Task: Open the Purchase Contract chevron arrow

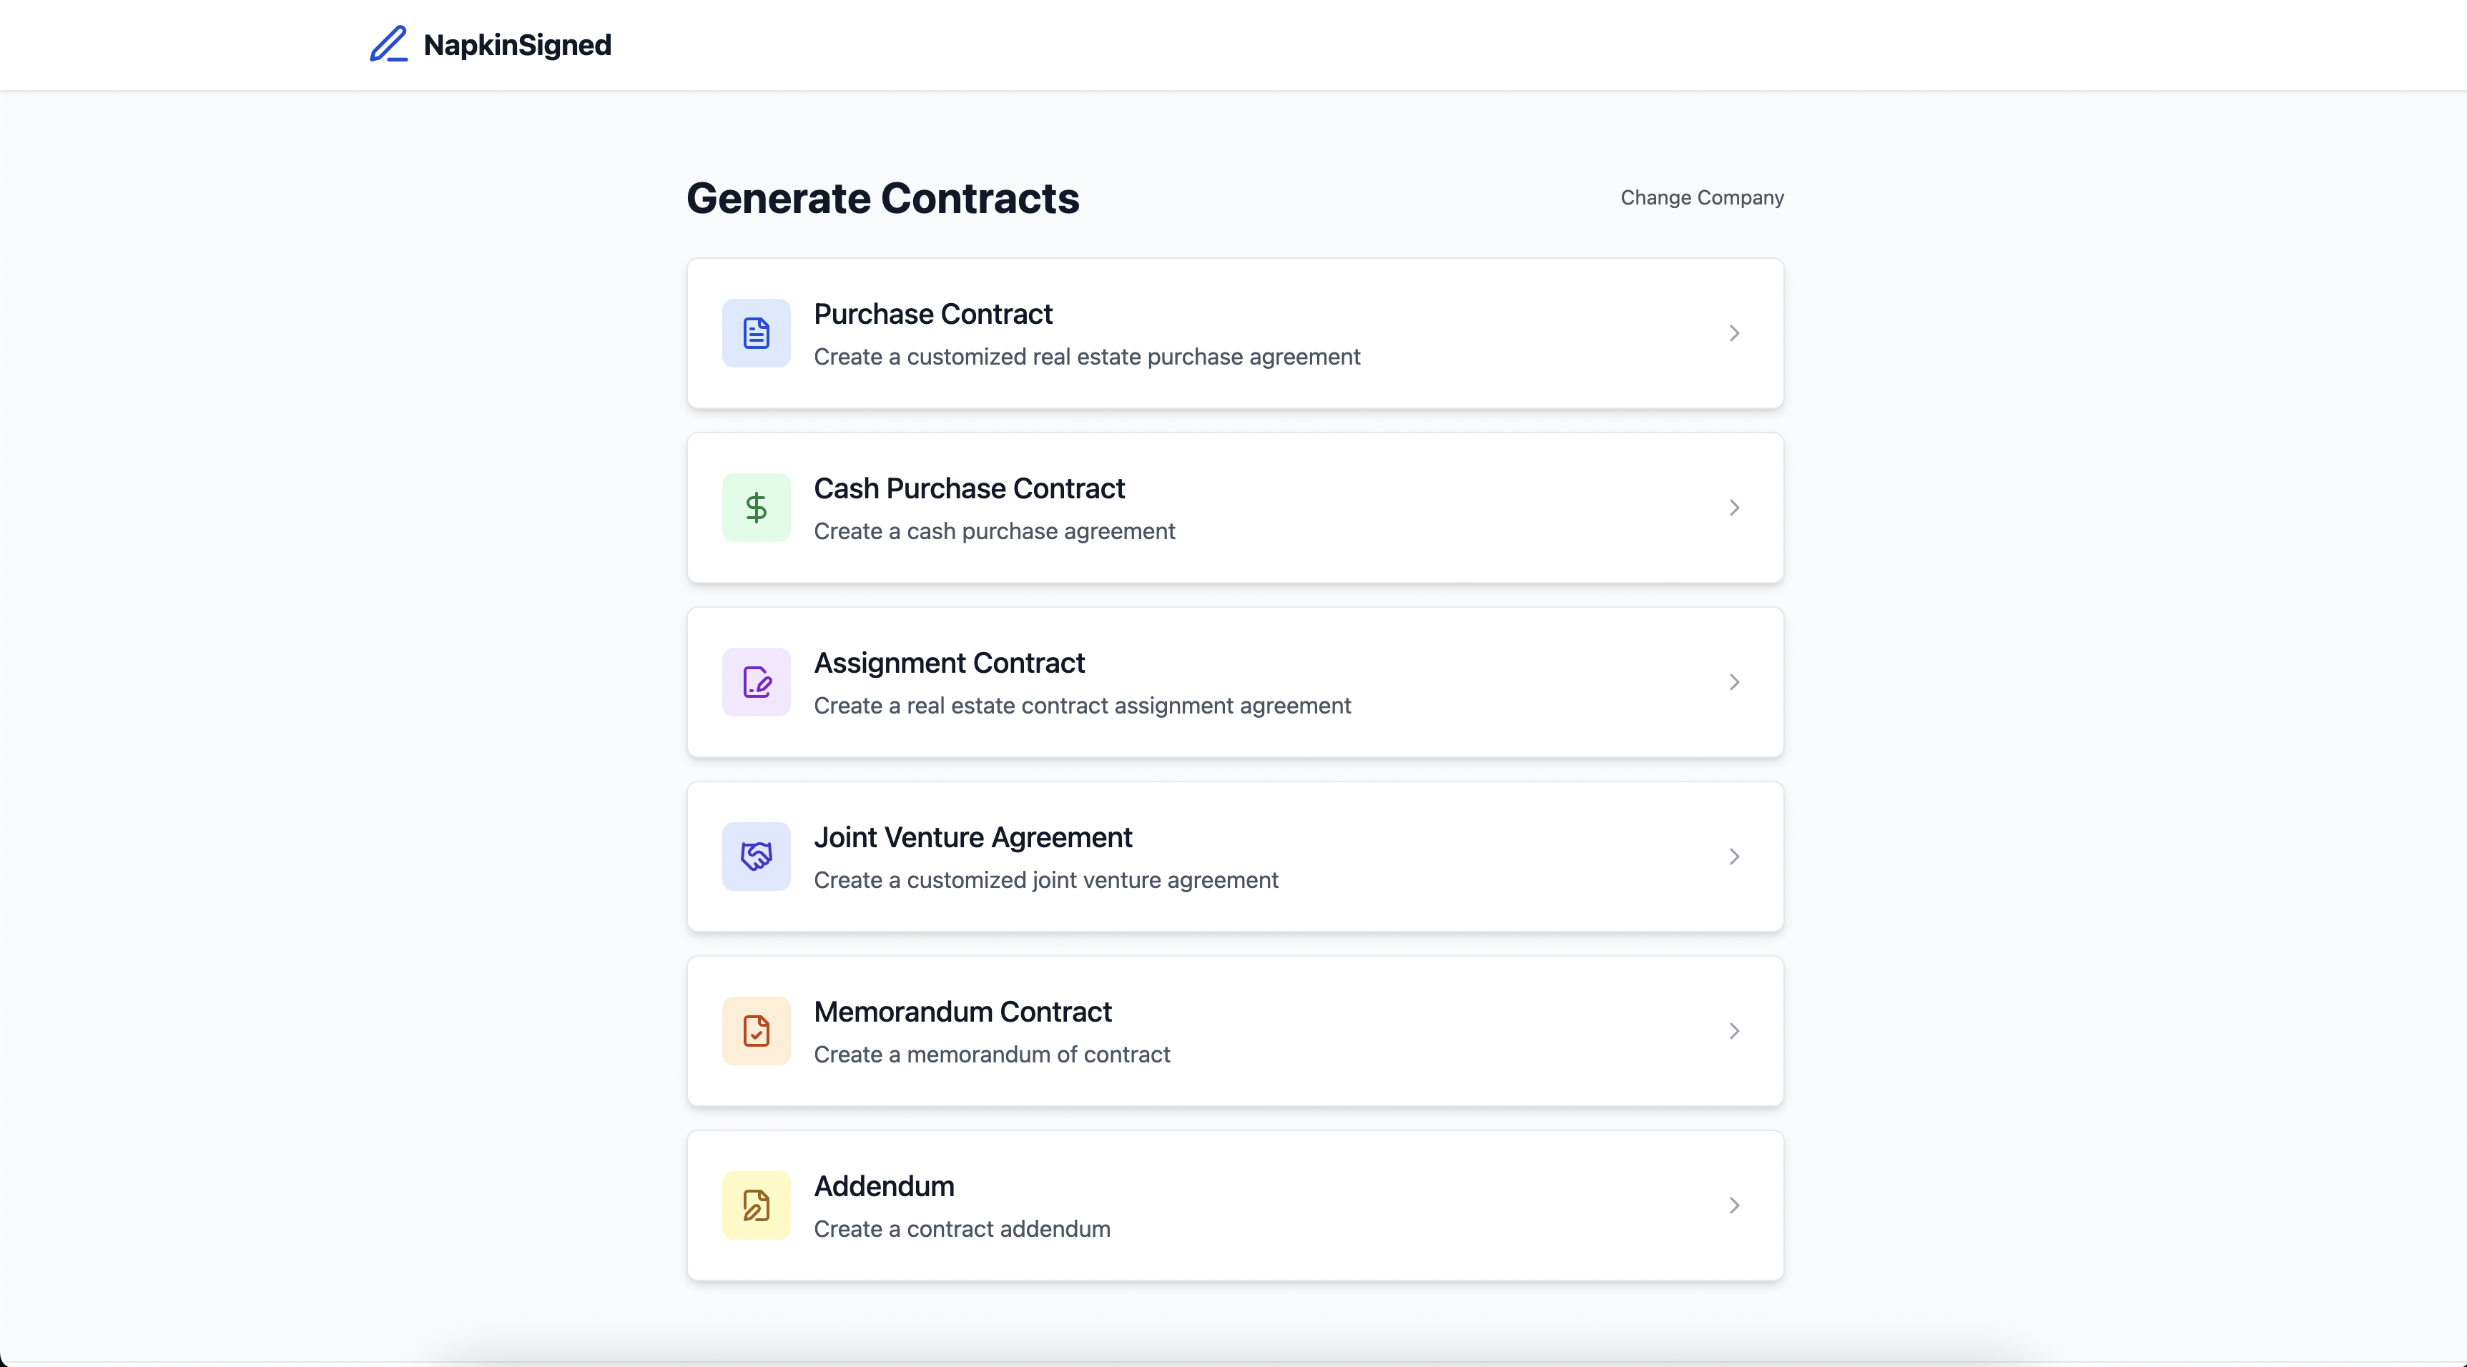Action: tap(1733, 333)
